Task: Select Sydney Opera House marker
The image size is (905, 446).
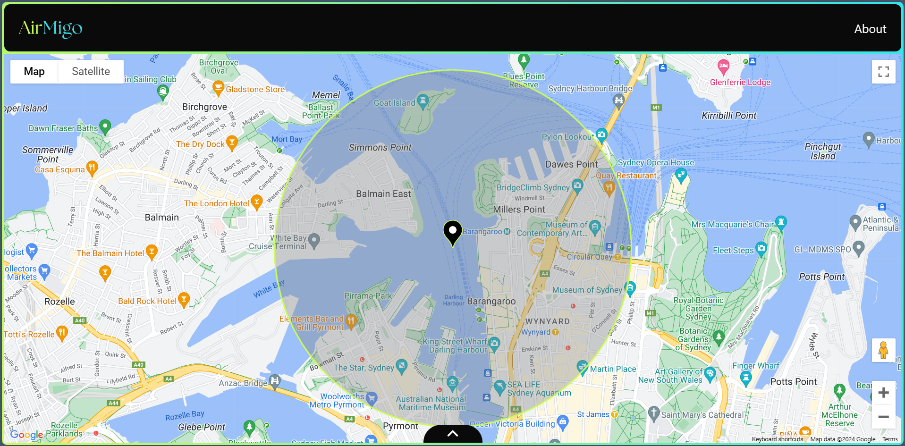Action: 680,176
